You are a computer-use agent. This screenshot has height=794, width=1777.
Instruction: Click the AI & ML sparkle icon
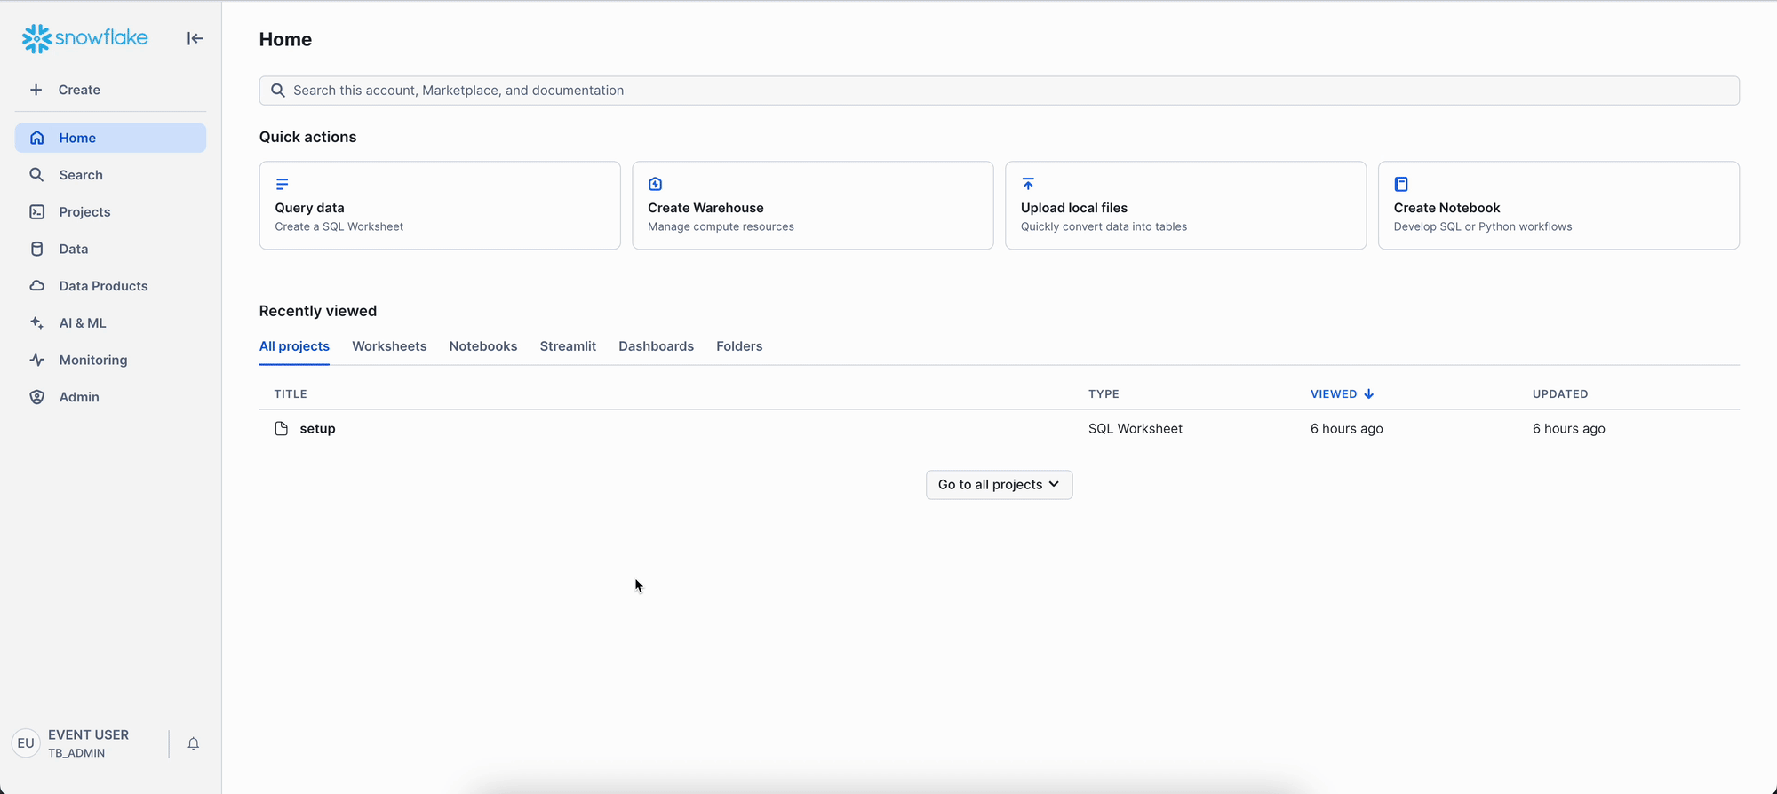pyautogui.click(x=36, y=323)
